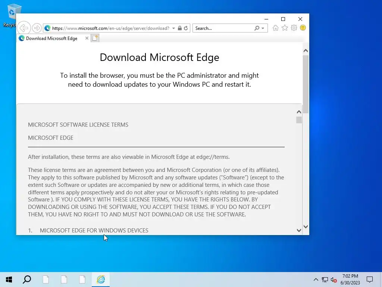The width and height of the screenshot is (382, 287).
Task: Click the third blank document taskbar icon
Action: tap(82, 280)
